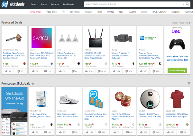Select the Video Games category
This screenshot has width=193, height=136.
(52, 12)
